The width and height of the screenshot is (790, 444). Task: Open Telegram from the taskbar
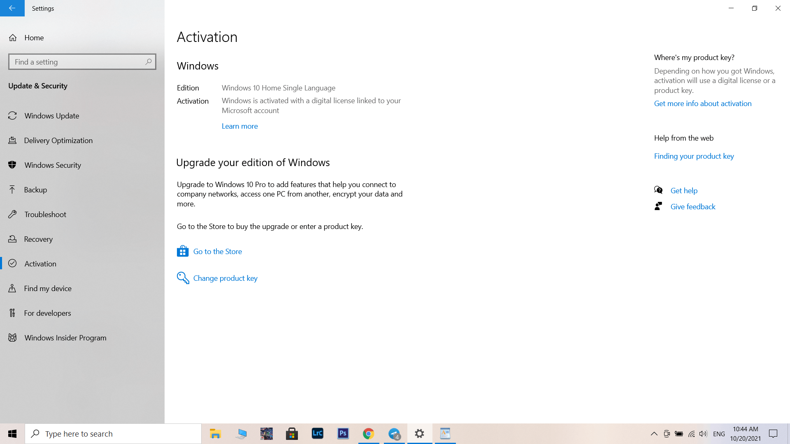point(394,434)
